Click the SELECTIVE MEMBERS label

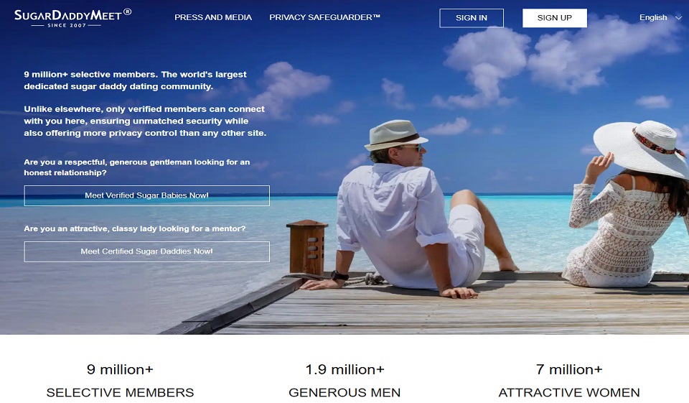click(x=120, y=392)
